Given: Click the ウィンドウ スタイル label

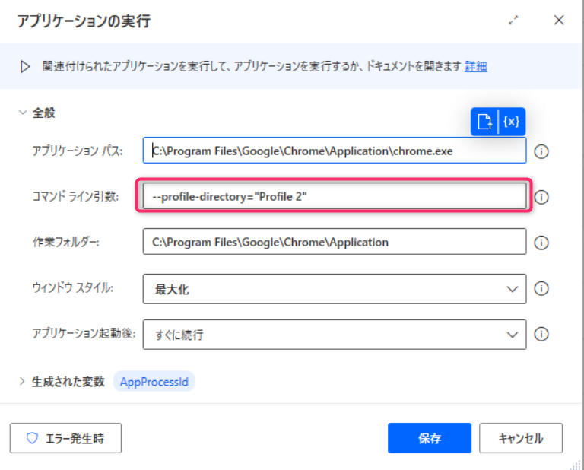Looking at the screenshot, I should point(73,288).
